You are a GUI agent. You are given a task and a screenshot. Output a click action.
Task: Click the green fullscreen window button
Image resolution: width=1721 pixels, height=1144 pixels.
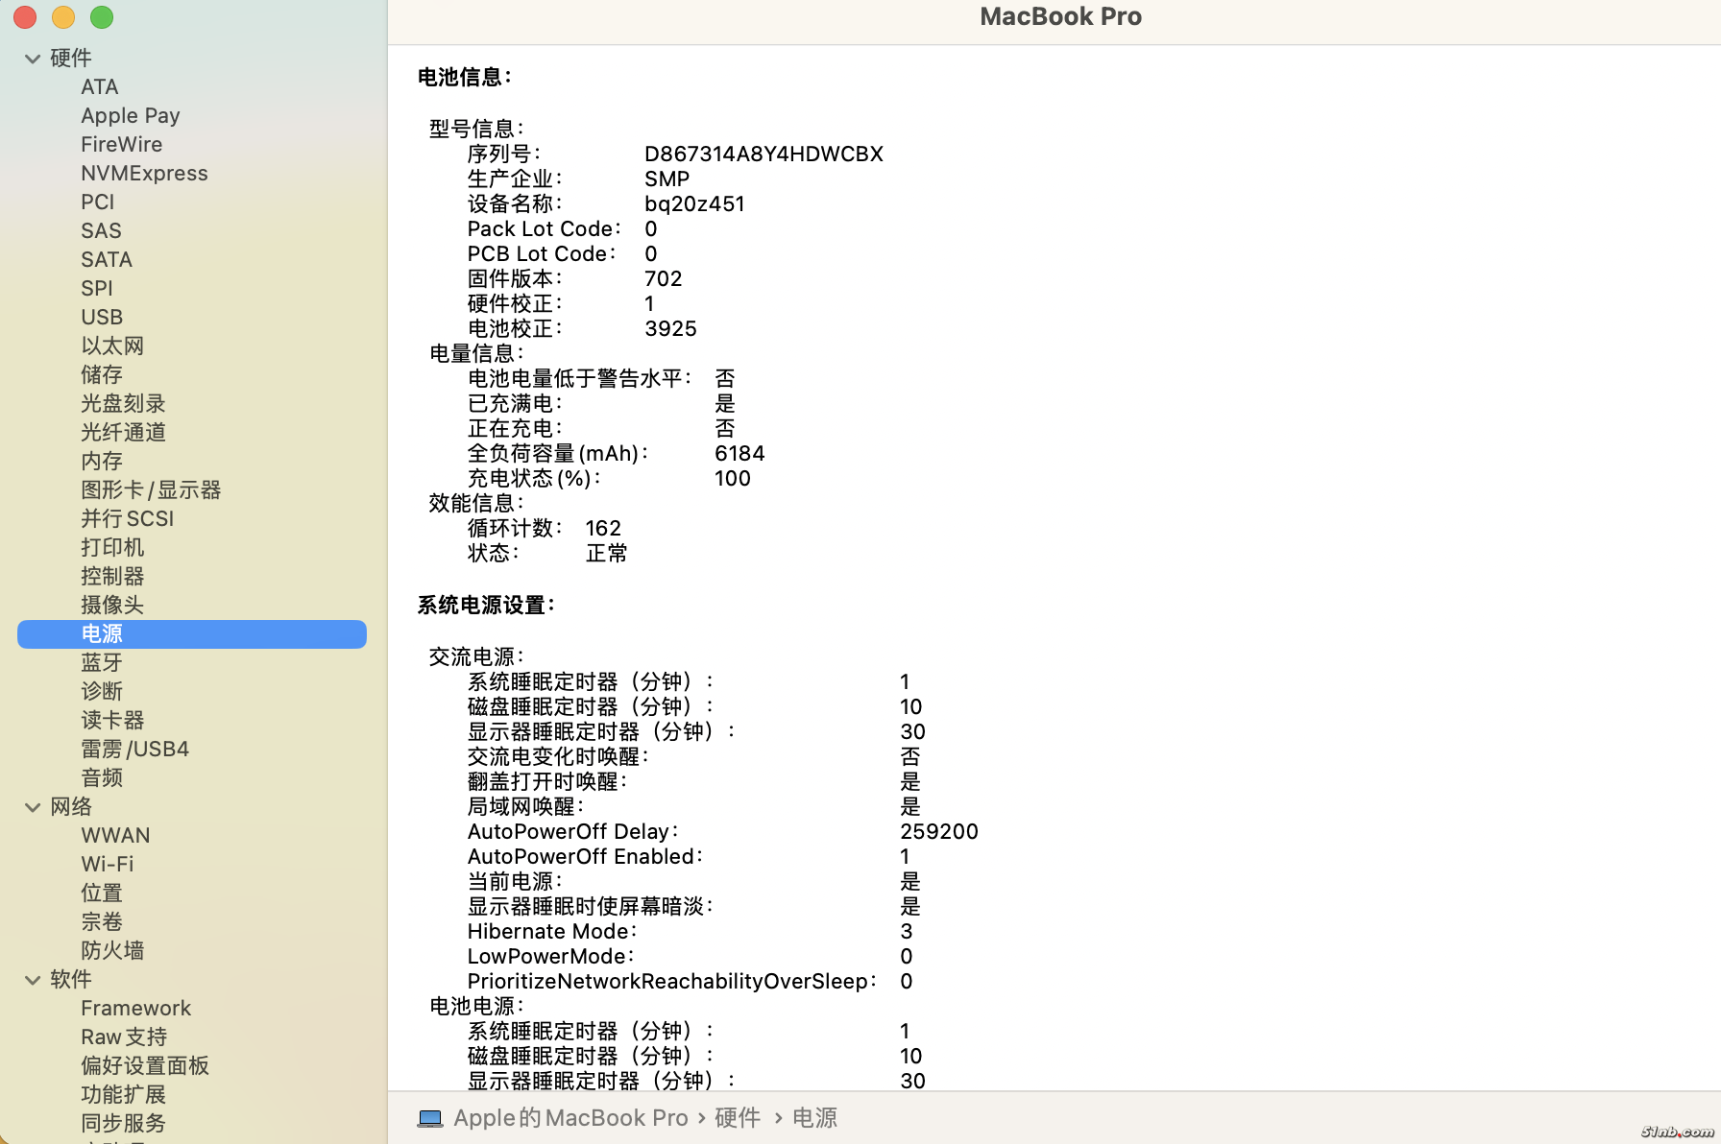click(x=102, y=17)
